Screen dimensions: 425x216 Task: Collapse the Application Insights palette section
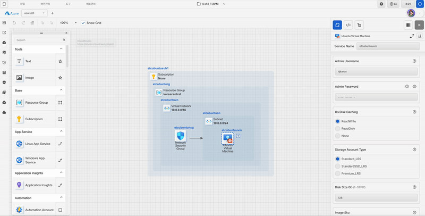tap(61, 172)
